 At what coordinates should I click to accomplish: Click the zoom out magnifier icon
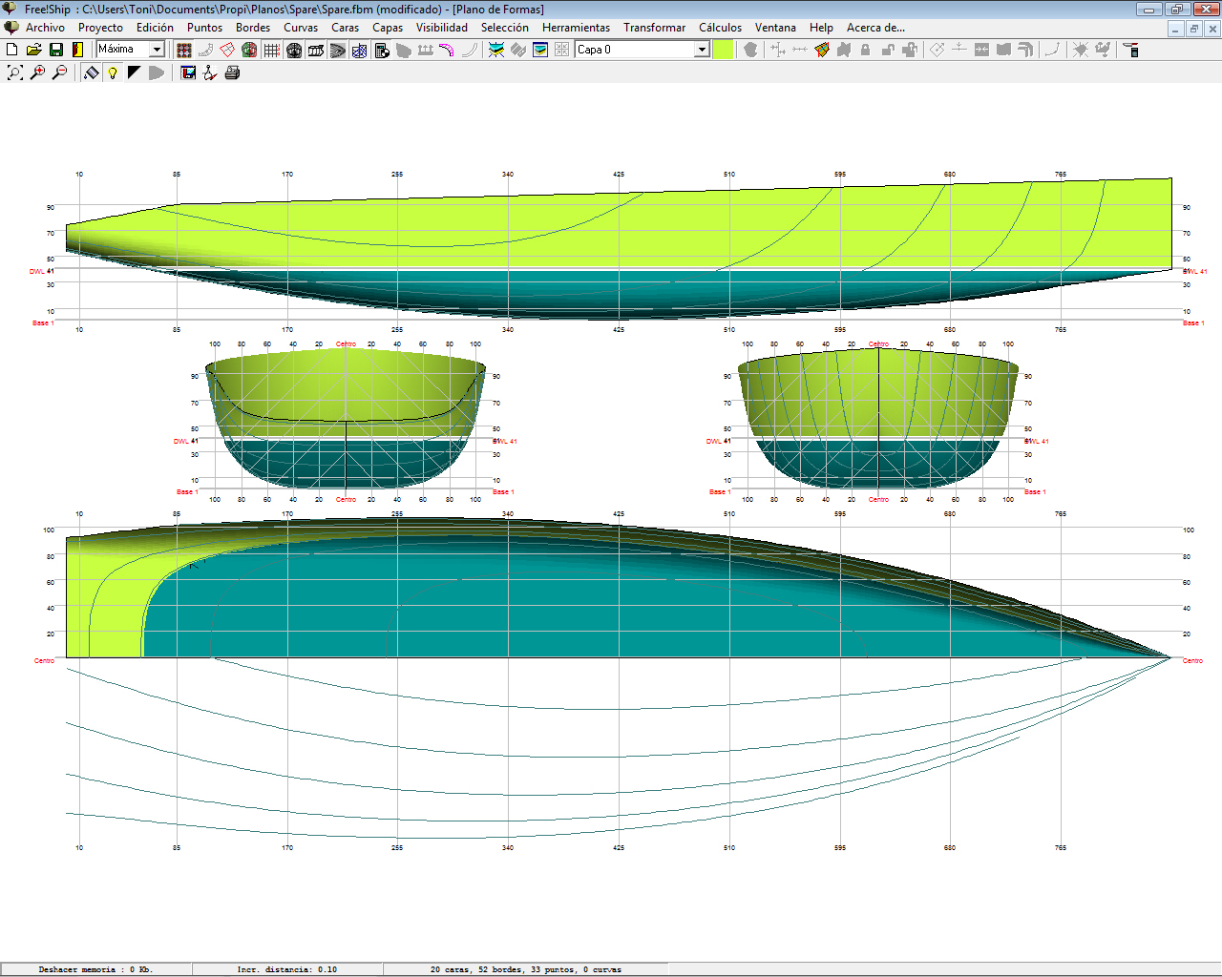tap(59, 73)
